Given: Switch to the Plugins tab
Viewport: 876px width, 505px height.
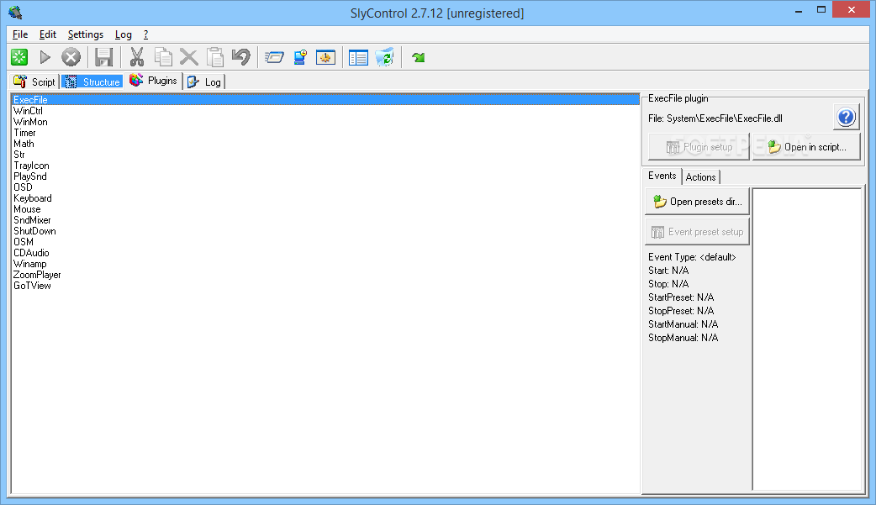Looking at the screenshot, I should pos(153,81).
